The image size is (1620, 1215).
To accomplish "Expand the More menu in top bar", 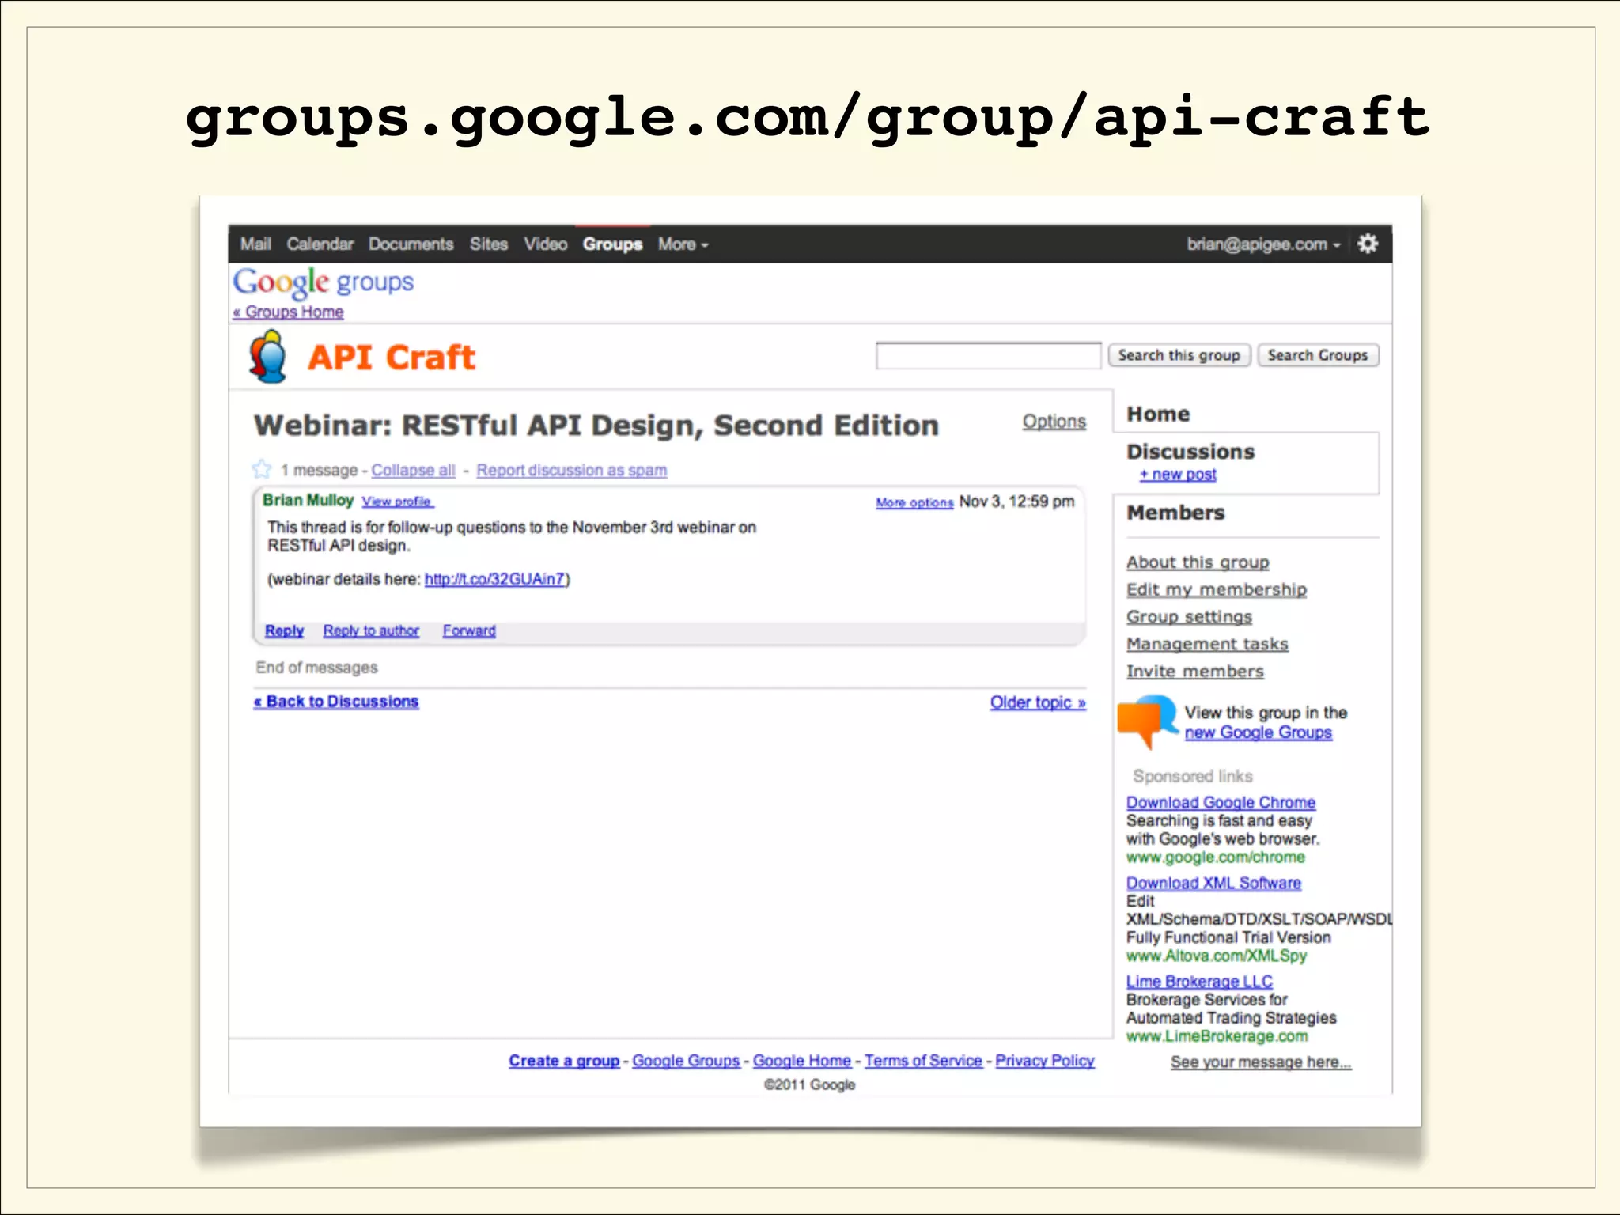I will [x=683, y=244].
